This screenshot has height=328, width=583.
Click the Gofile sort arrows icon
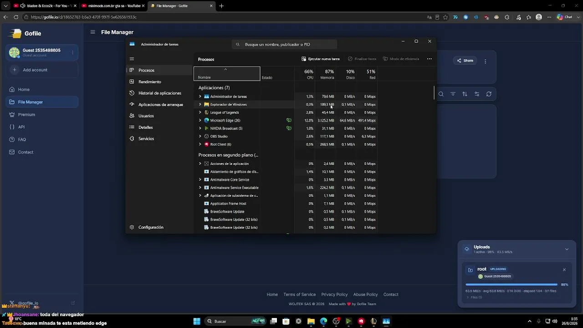(465, 94)
